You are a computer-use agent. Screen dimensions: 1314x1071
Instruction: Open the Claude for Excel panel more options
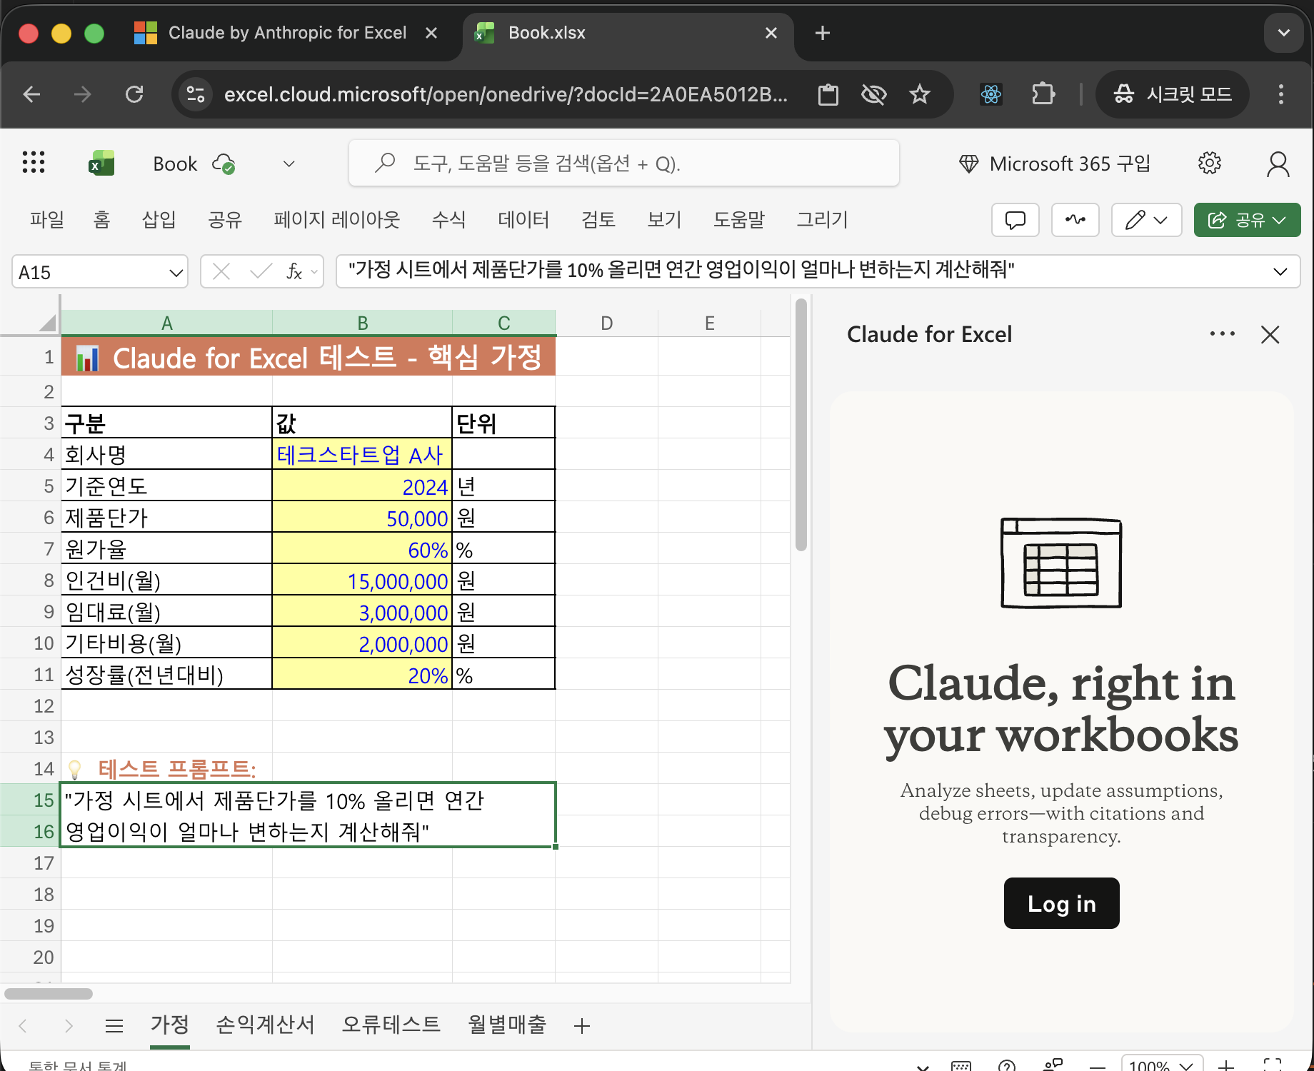(x=1222, y=334)
